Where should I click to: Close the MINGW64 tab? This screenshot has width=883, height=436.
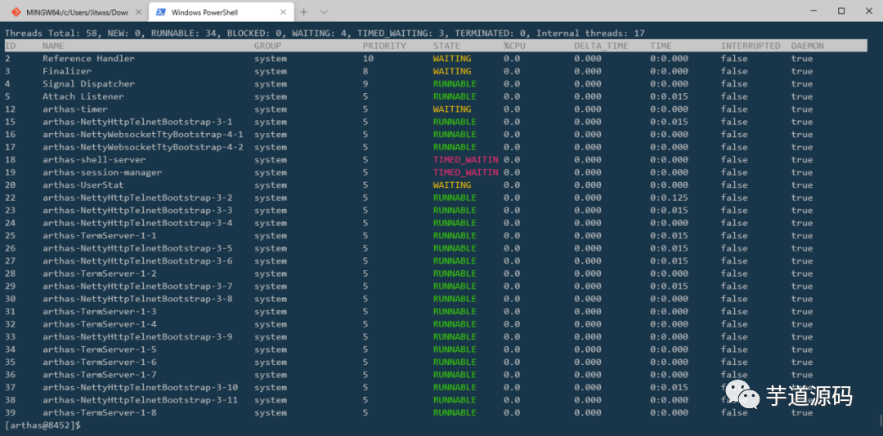tap(137, 11)
